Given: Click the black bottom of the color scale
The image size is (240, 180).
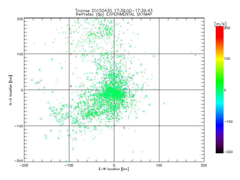Looking at the screenshot, I should 220,151.
